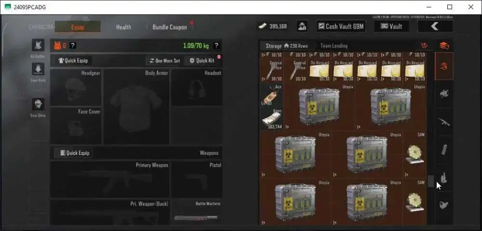The height and width of the screenshot is (231, 482).
Task: Click the 236 Rows label
Action: point(299,46)
